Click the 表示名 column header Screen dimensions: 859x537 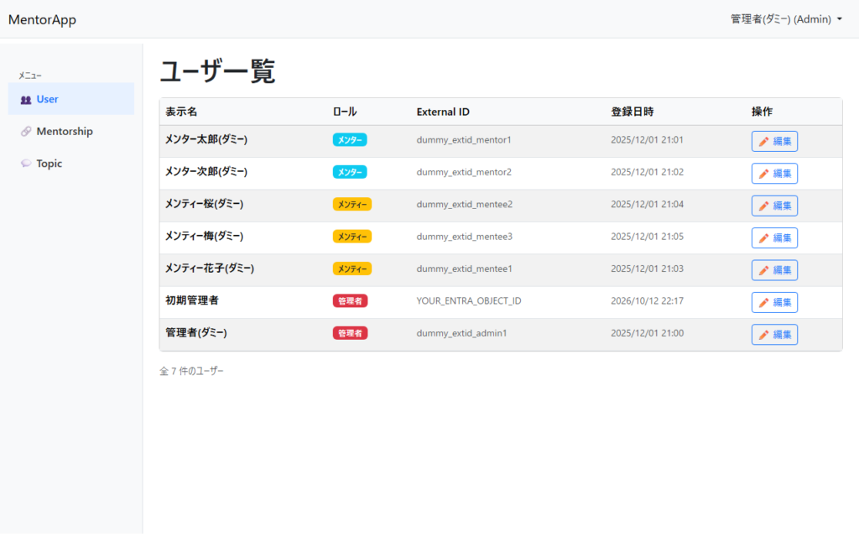click(181, 112)
